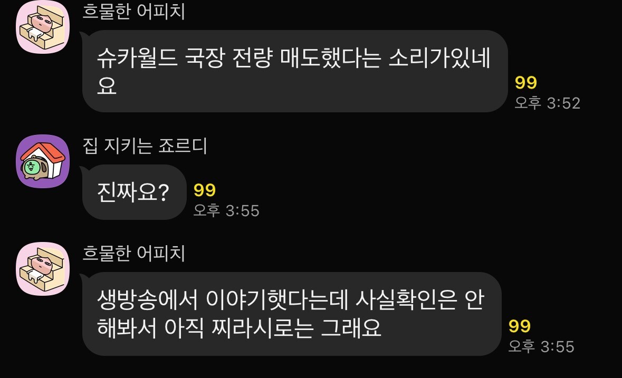Click unread count 99 beside 그래요 message
Image resolution: width=622 pixels, height=378 pixels.
point(520,326)
